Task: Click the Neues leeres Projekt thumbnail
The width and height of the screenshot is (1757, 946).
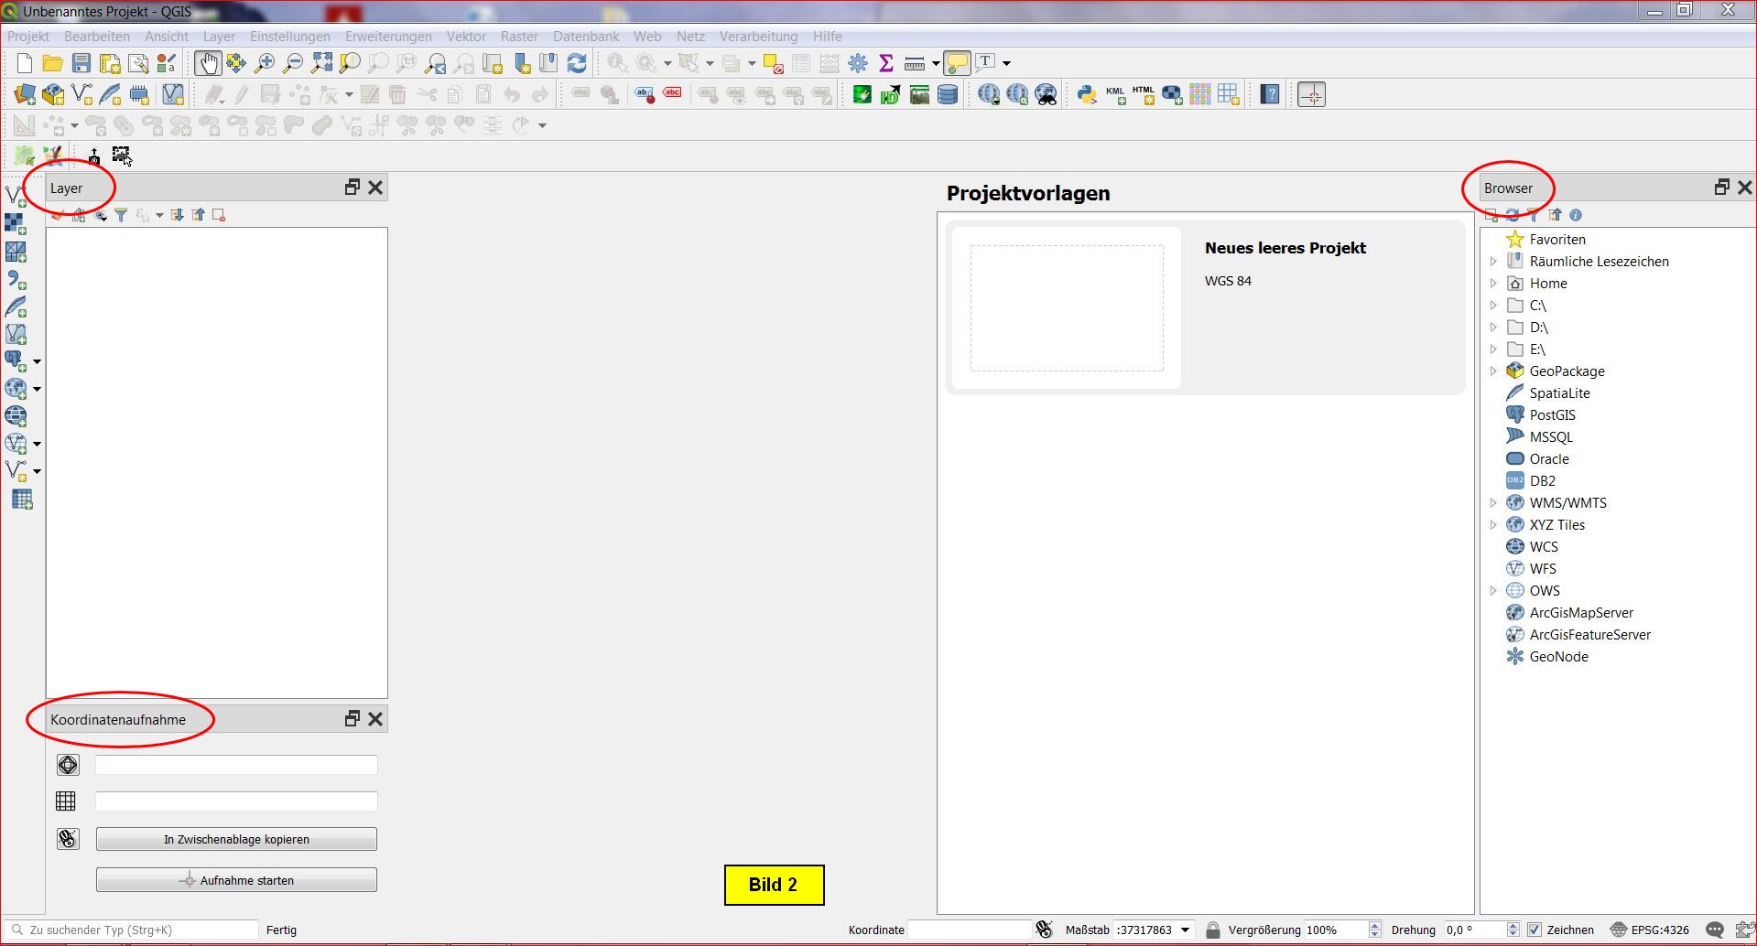Action: pyautogui.click(x=1067, y=307)
